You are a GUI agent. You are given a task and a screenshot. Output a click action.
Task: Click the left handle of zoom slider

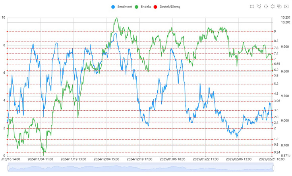pyautogui.click(x=8, y=168)
